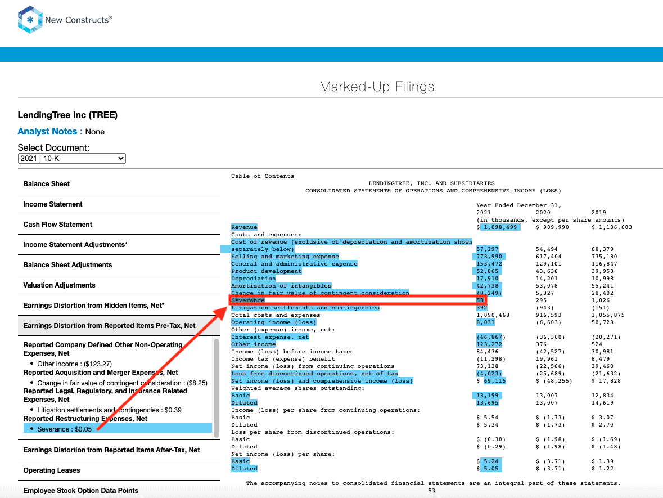The image size is (663, 498).
Task: Click the highlighted Selling and marketing expense label
Action: pyautogui.click(x=285, y=257)
